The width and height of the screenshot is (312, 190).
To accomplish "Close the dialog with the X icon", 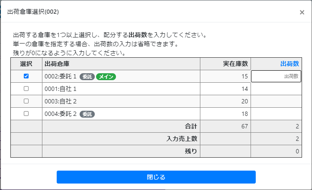I will coord(302,12).
